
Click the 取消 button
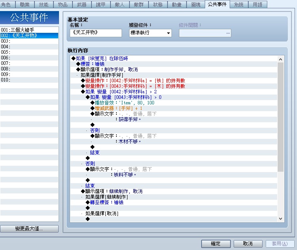(x=248, y=244)
